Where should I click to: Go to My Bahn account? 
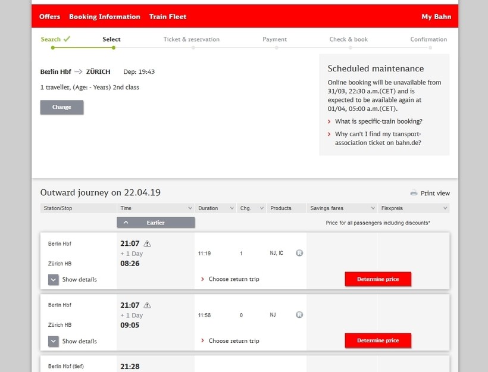[436, 17]
